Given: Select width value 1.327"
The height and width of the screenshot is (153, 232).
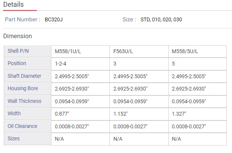Looking at the screenshot, I should point(179,114).
